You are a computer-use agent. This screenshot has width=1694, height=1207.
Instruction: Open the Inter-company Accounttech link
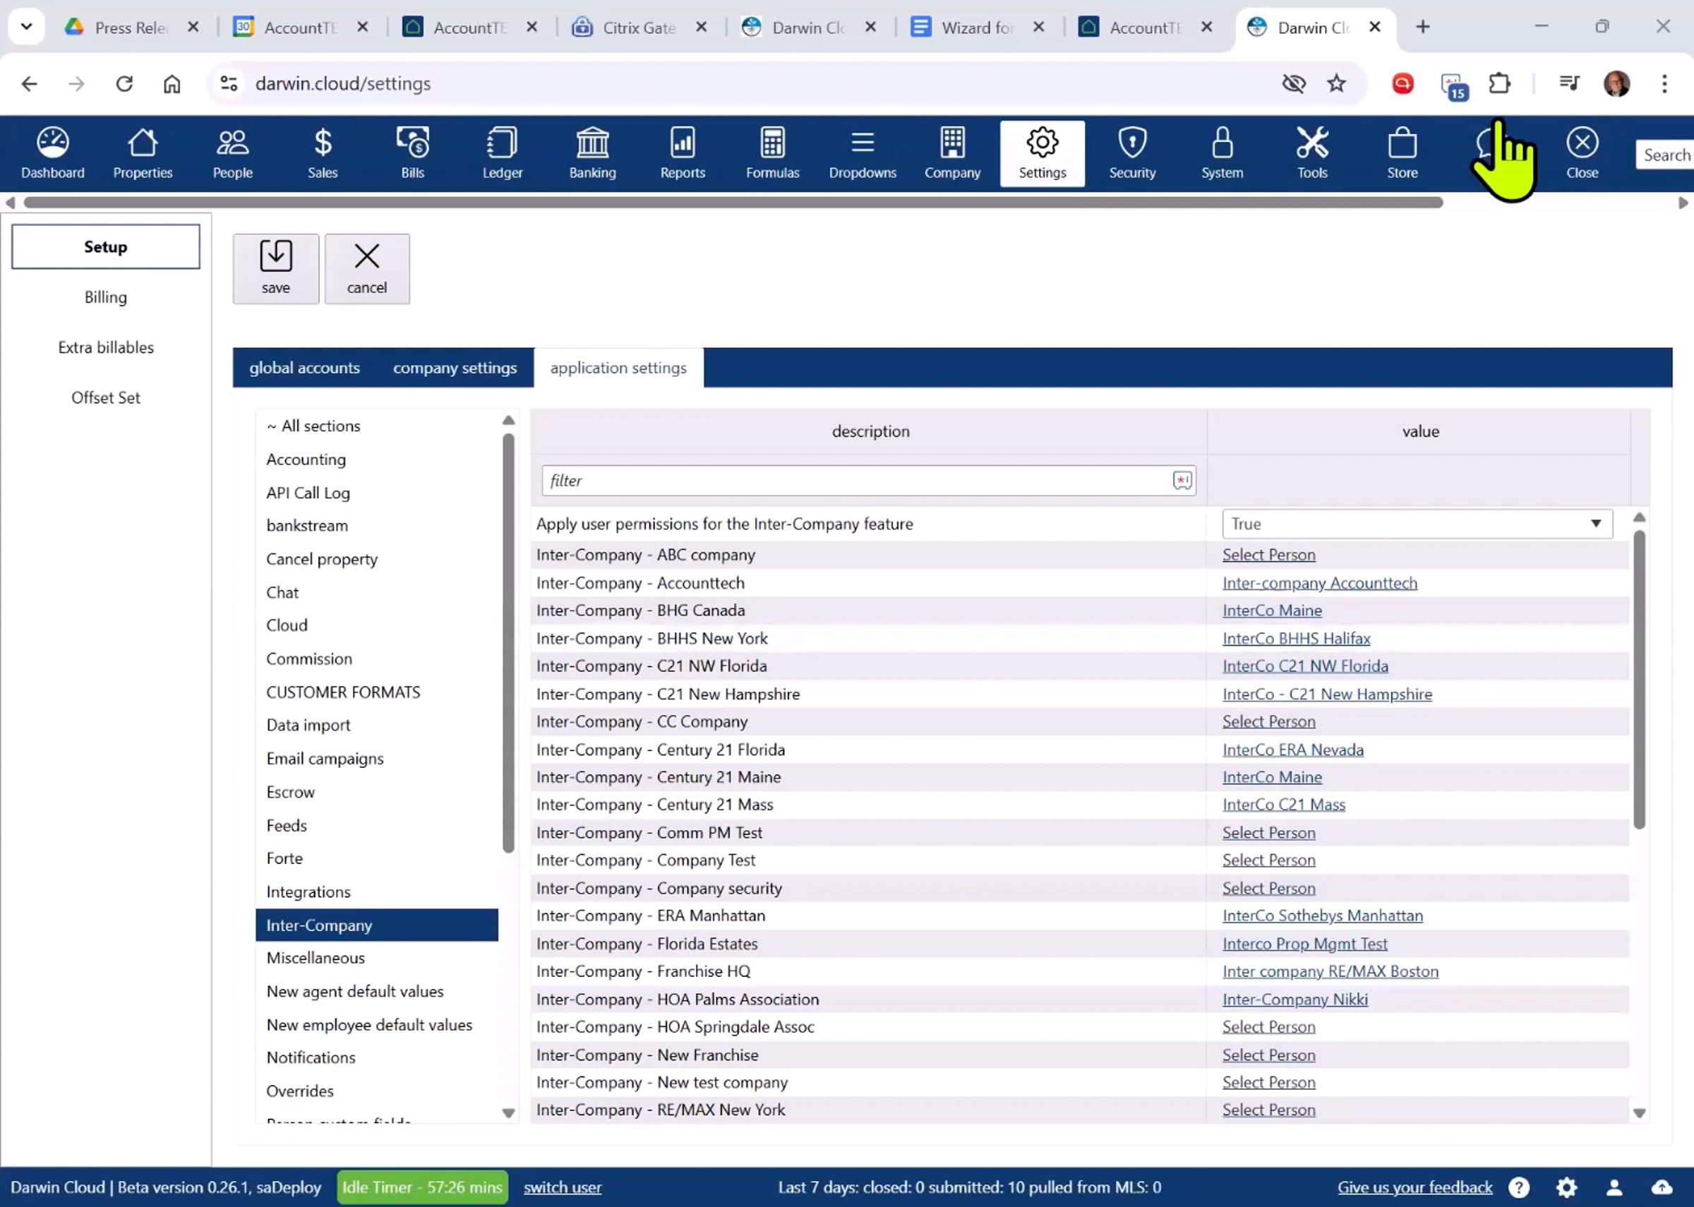(1319, 583)
